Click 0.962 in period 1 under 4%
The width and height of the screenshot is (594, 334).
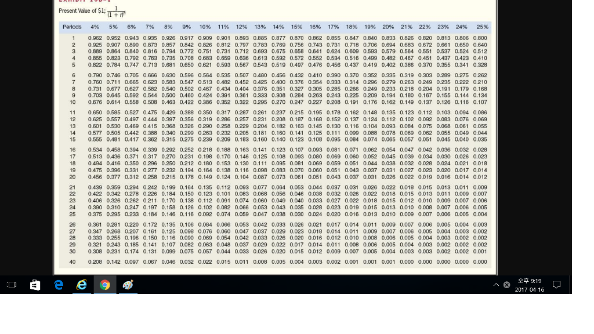[95, 38]
